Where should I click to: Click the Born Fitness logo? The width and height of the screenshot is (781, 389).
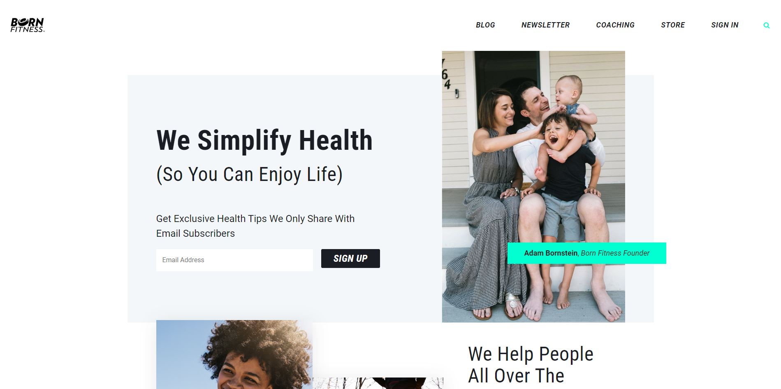click(x=28, y=25)
